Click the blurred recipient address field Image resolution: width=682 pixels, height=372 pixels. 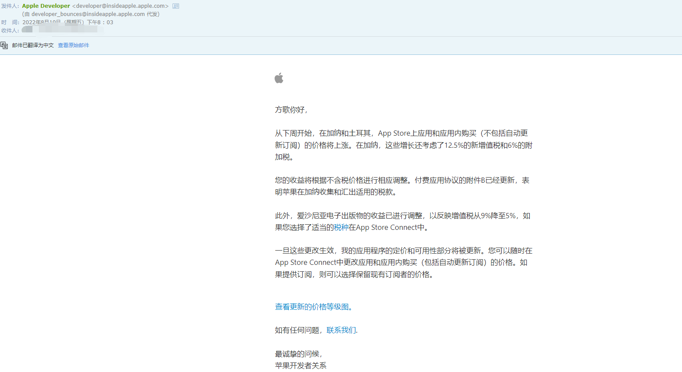click(63, 30)
